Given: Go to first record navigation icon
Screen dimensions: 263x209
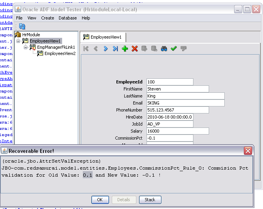Looking at the screenshot, I should point(86,49).
